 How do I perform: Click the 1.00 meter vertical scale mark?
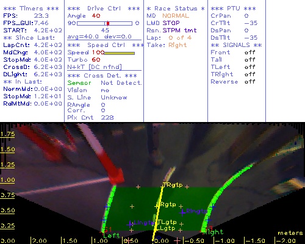pos(7,180)
